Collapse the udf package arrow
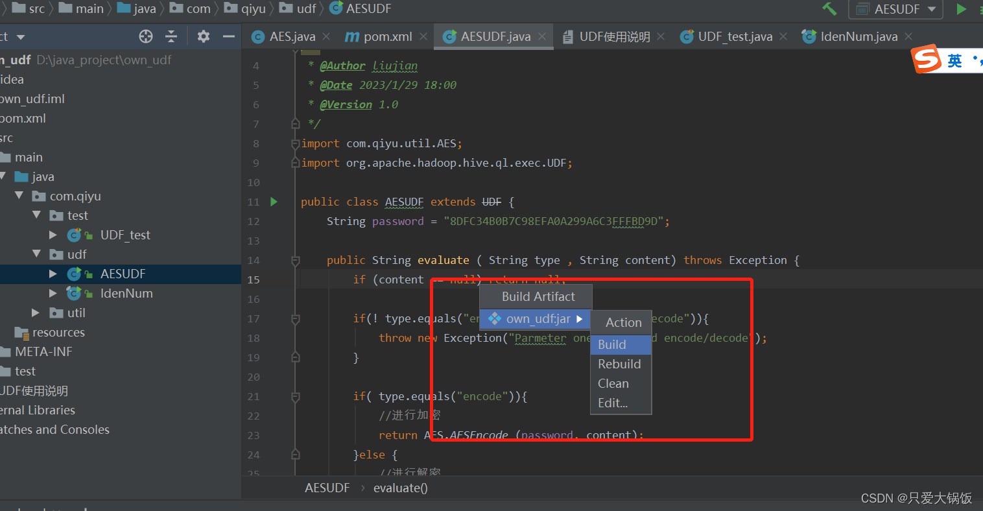This screenshot has height=511, width=983. [37, 254]
